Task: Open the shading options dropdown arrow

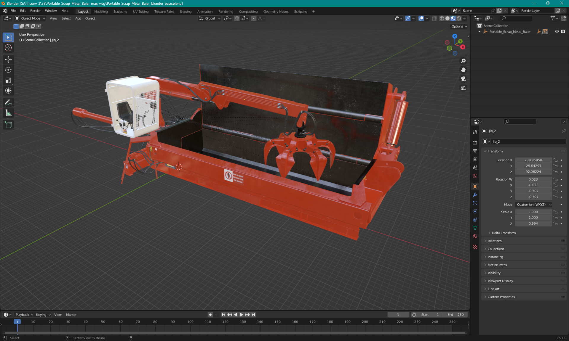Action: [x=465, y=18]
